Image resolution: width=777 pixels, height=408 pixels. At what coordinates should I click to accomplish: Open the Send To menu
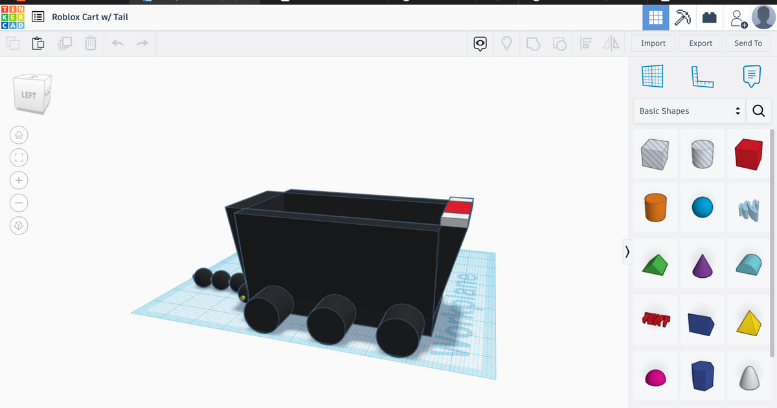pos(748,43)
